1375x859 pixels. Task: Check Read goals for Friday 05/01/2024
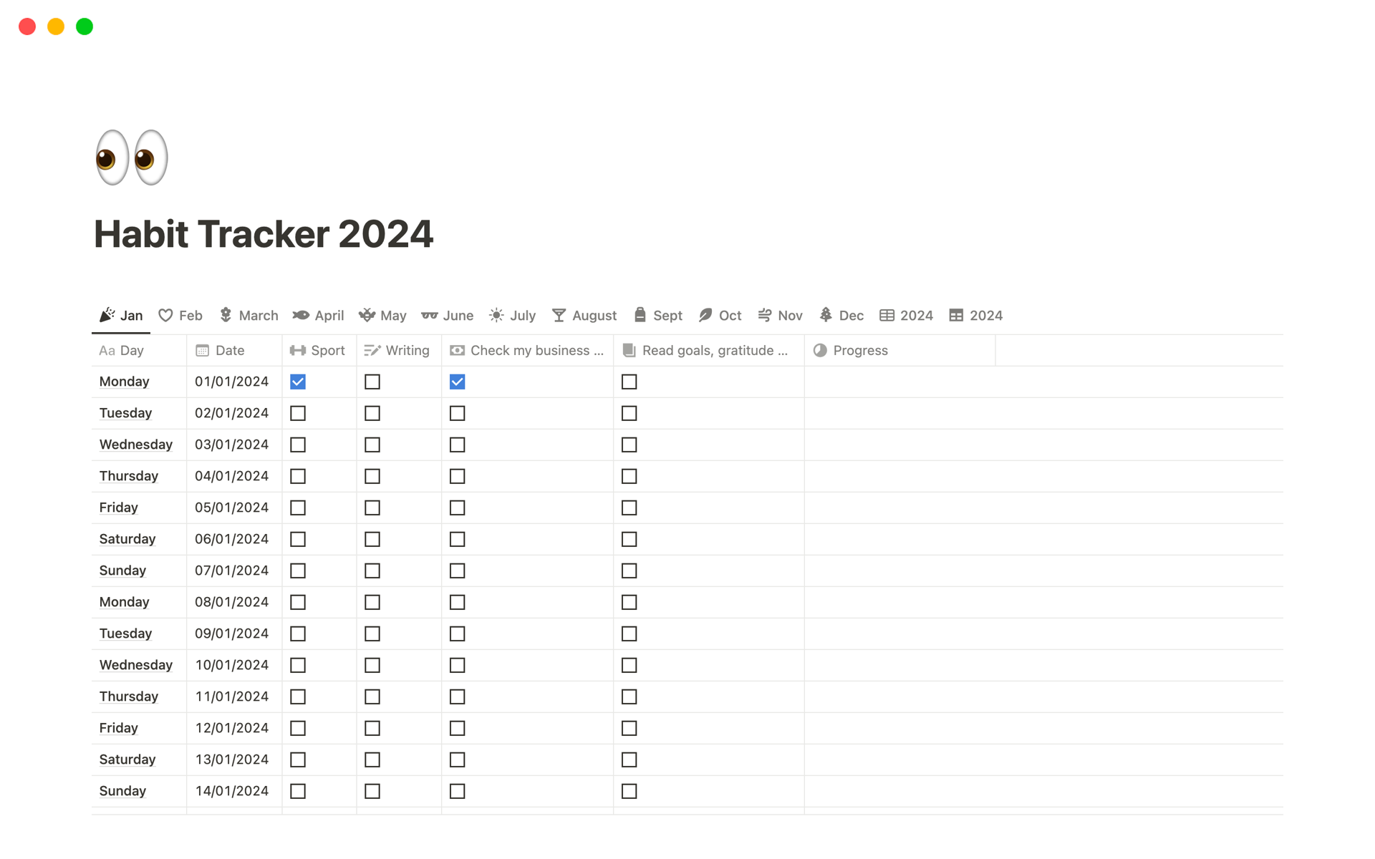[629, 508]
